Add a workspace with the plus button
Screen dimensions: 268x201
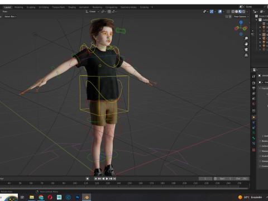pyautogui.click(x=152, y=7)
